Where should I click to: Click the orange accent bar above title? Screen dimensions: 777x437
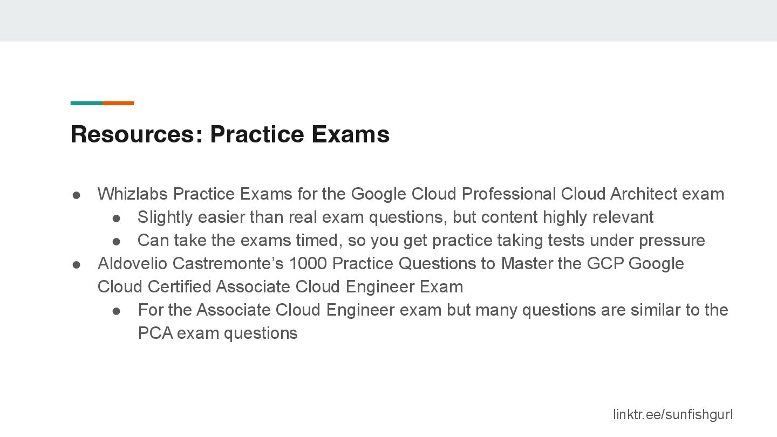[118, 103]
